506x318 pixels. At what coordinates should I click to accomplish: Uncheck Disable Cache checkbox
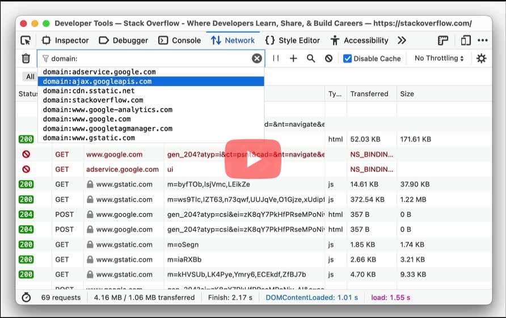tap(347, 59)
